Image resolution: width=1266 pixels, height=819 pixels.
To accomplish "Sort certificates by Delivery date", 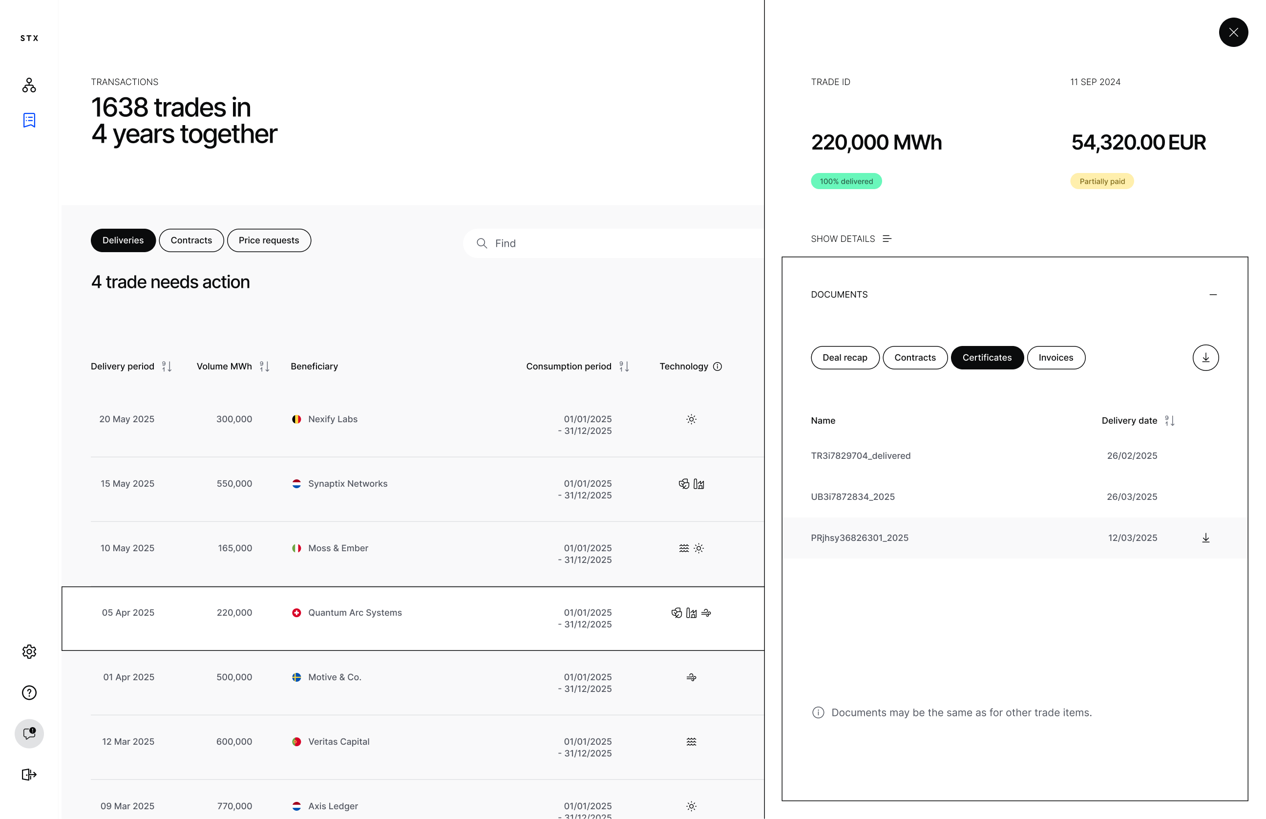I will pyautogui.click(x=1169, y=421).
